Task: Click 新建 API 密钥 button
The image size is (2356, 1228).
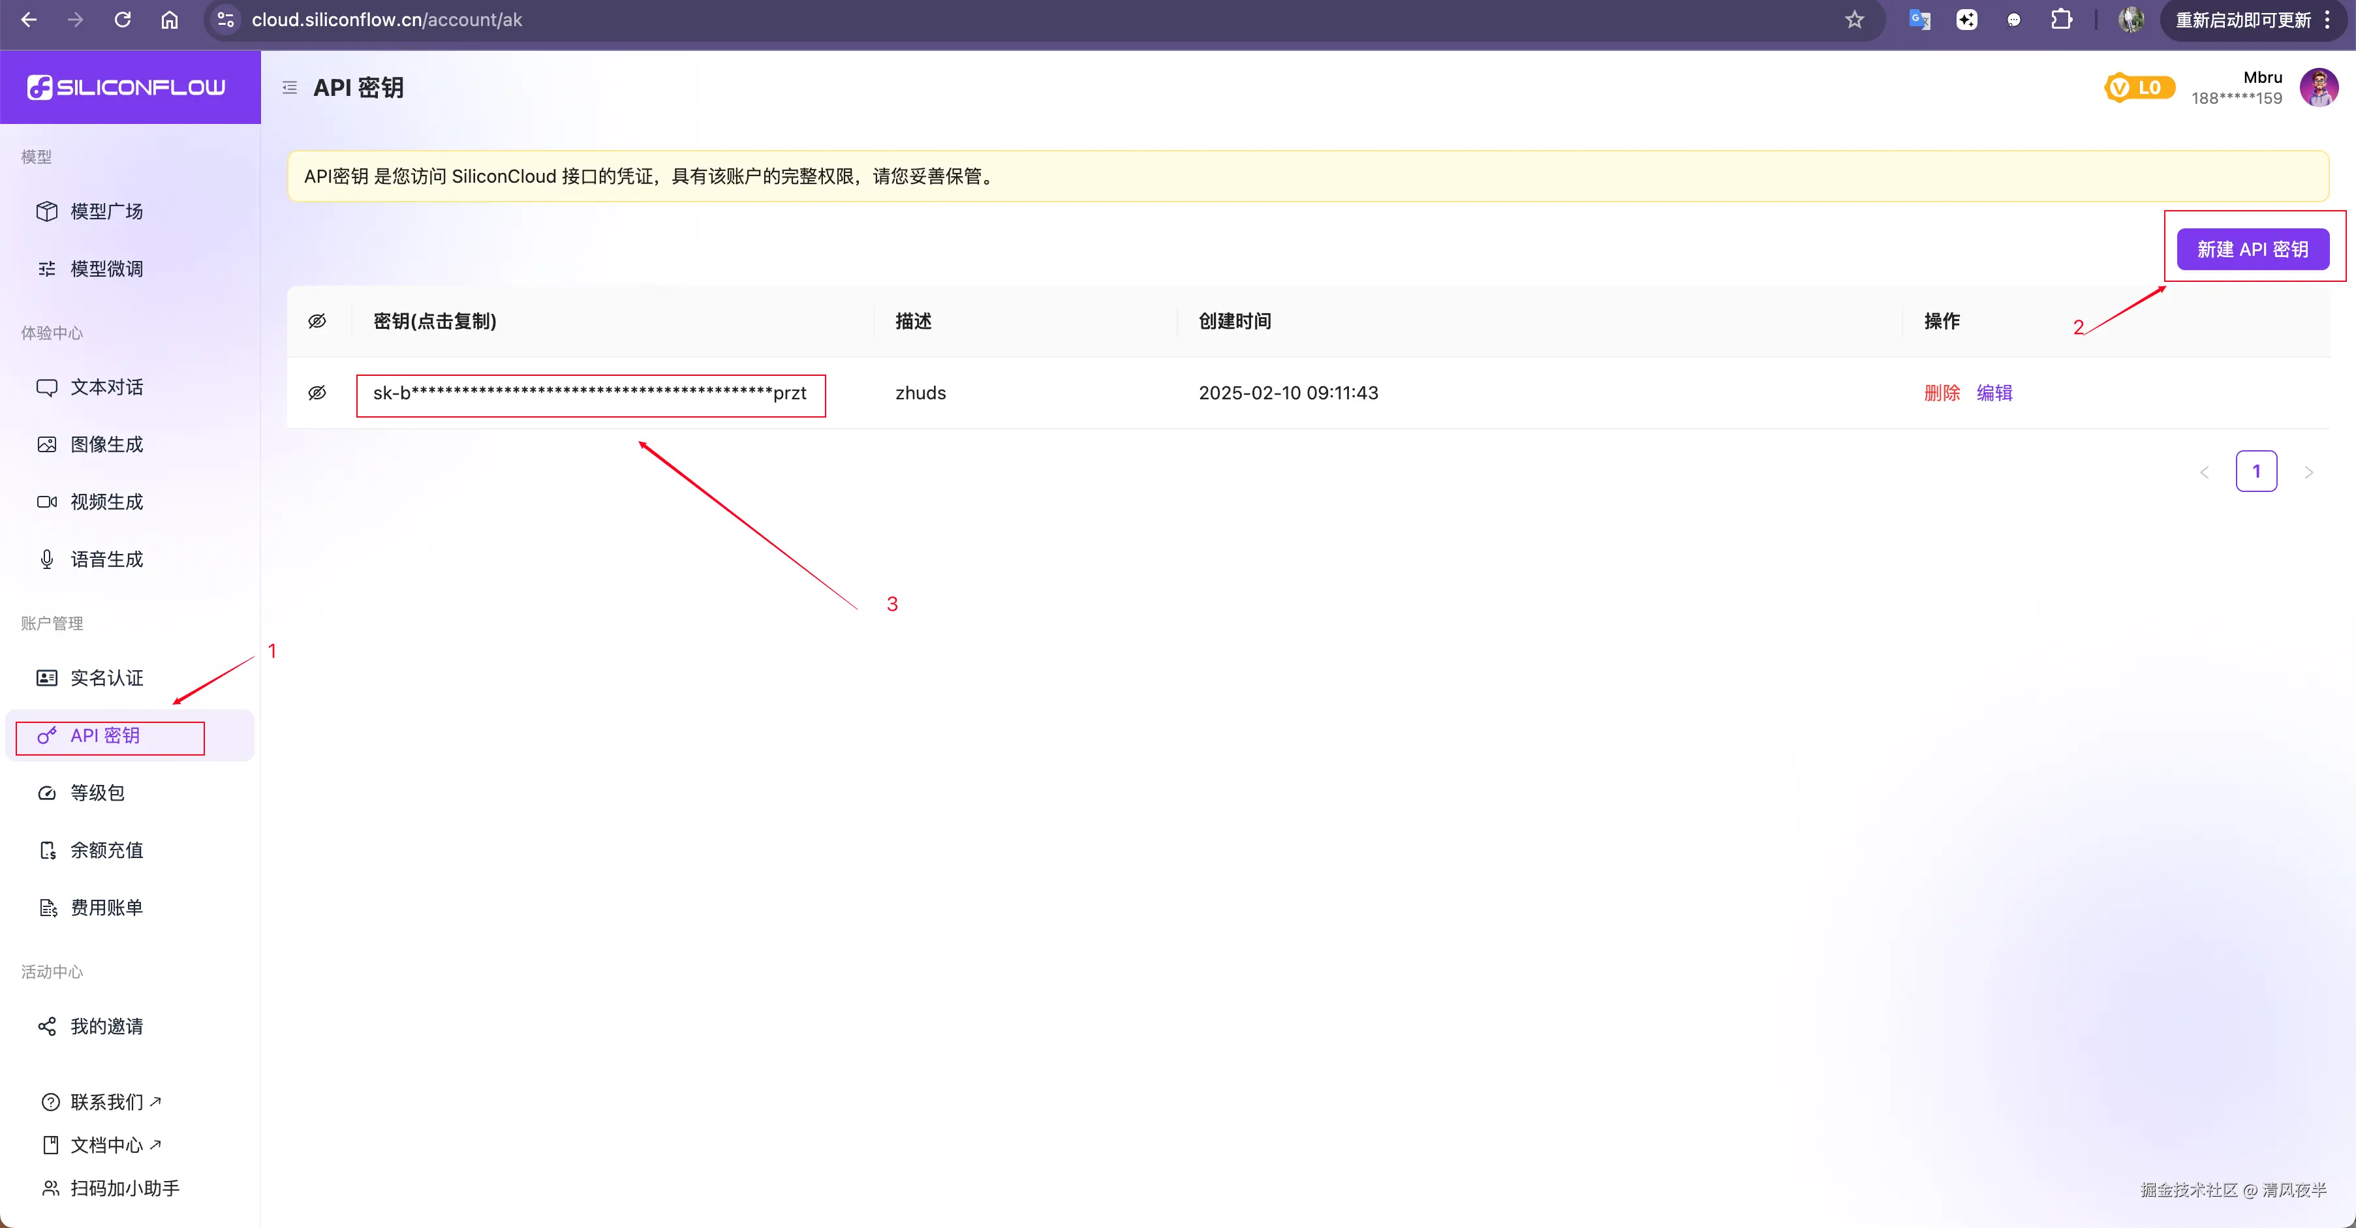Action: (x=2252, y=250)
